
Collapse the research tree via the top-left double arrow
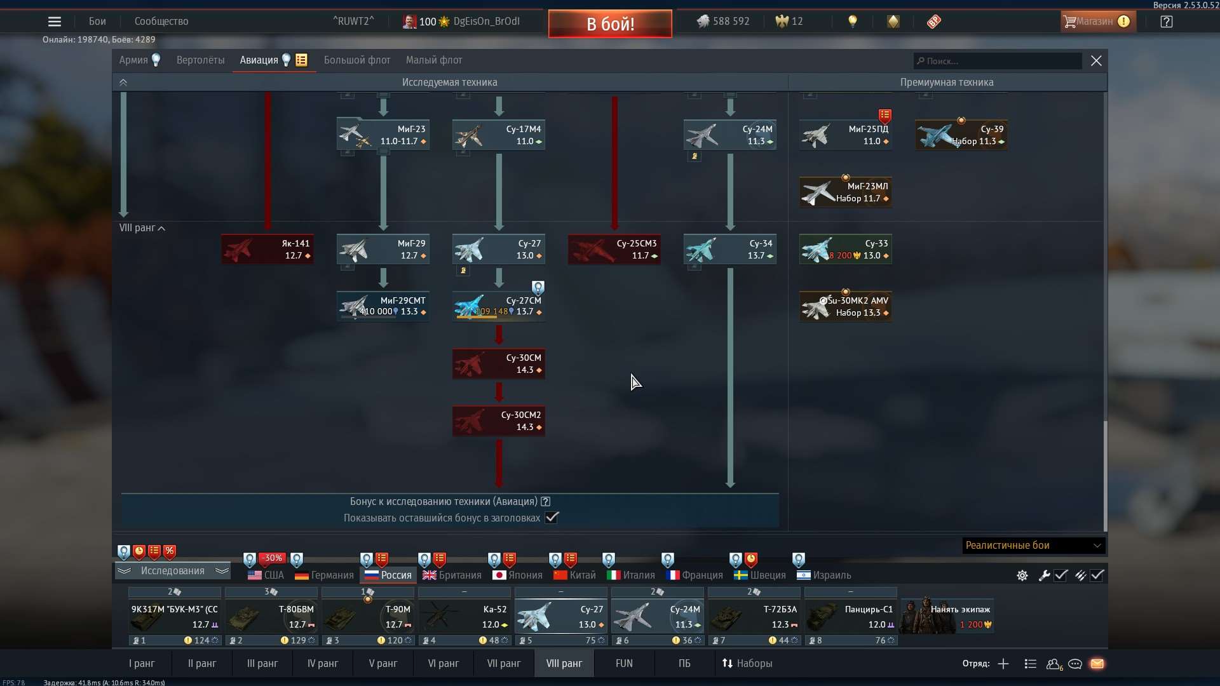(123, 82)
